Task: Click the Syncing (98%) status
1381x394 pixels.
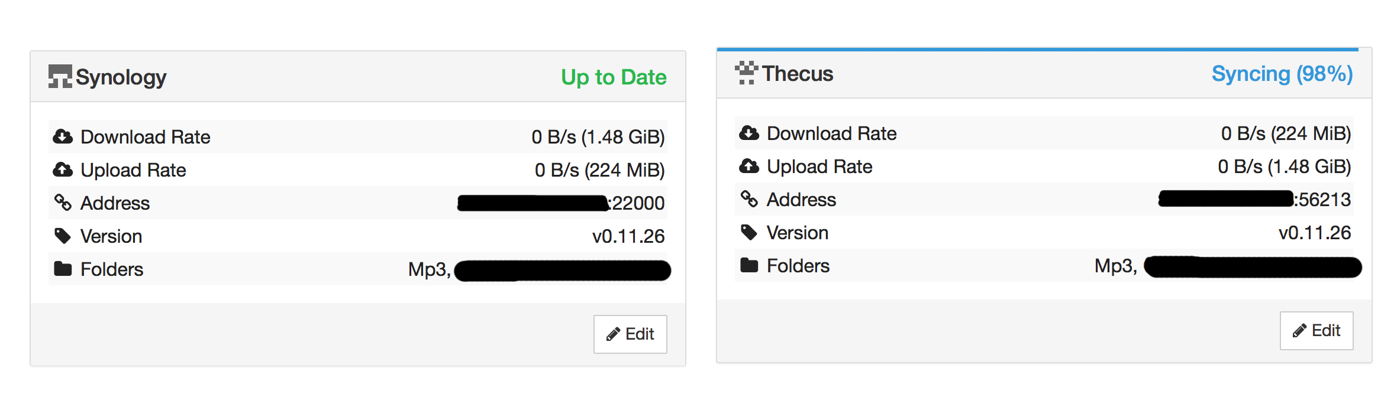Action: (x=1282, y=74)
